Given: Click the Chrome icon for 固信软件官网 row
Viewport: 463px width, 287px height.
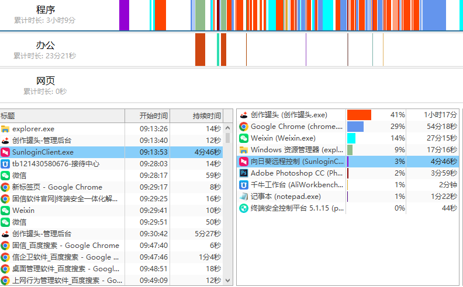Looking at the screenshot, I should (x=5, y=199).
